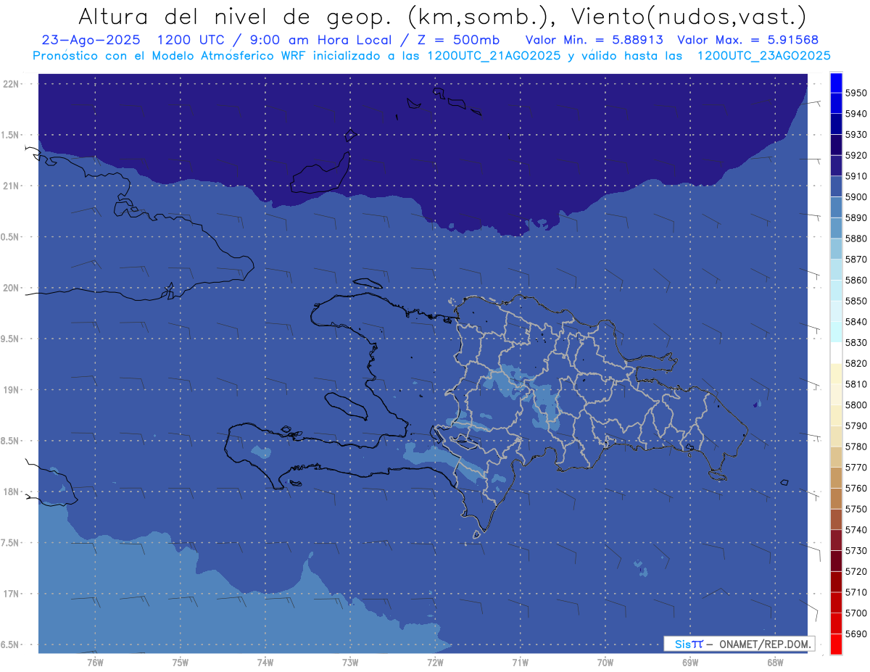Select the 72W longitude axis label

tap(435, 662)
